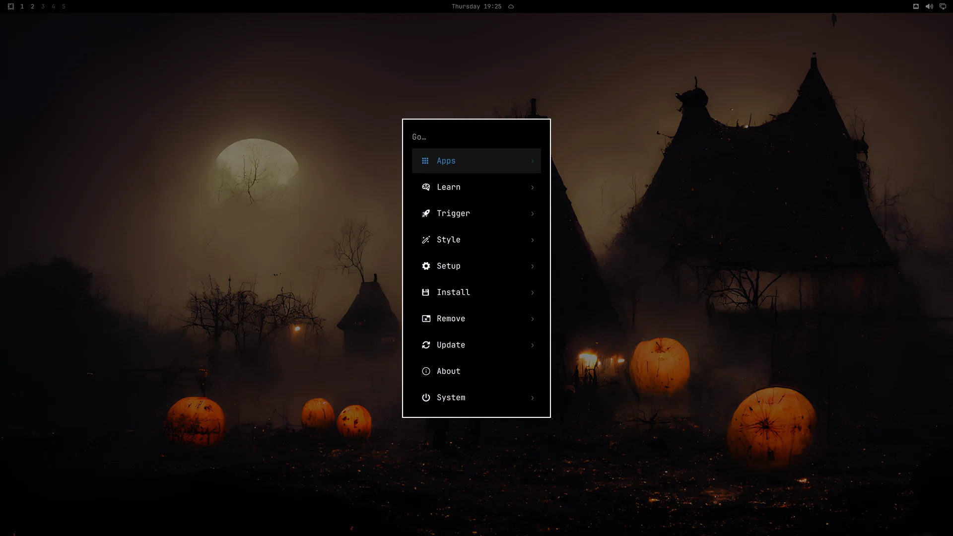Click the Setup gear icon

click(426, 266)
